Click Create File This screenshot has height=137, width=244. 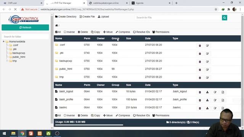pyautogui.click(x=87, y=17)
